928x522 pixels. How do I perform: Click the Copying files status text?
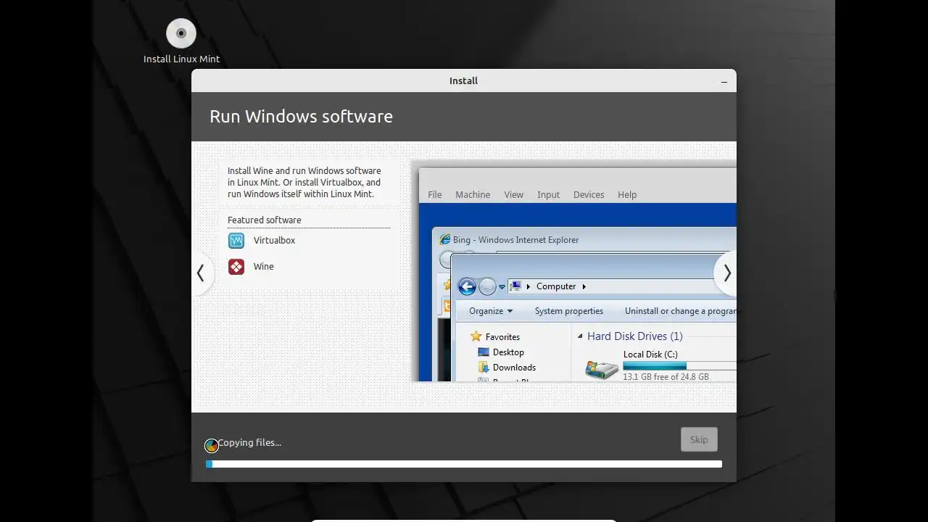[x=249, y=442]
